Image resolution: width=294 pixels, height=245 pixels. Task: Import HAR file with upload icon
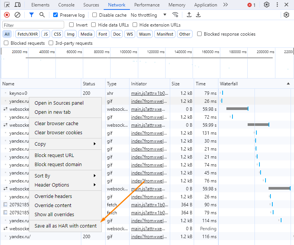(x=189, y=14)
